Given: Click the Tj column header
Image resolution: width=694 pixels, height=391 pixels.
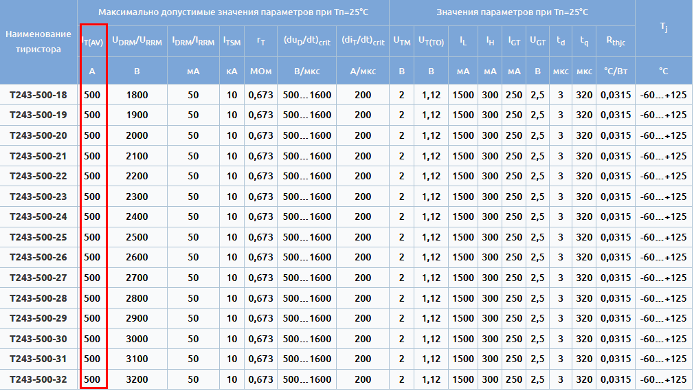Looking at the screenshot, I should (663, 27).
